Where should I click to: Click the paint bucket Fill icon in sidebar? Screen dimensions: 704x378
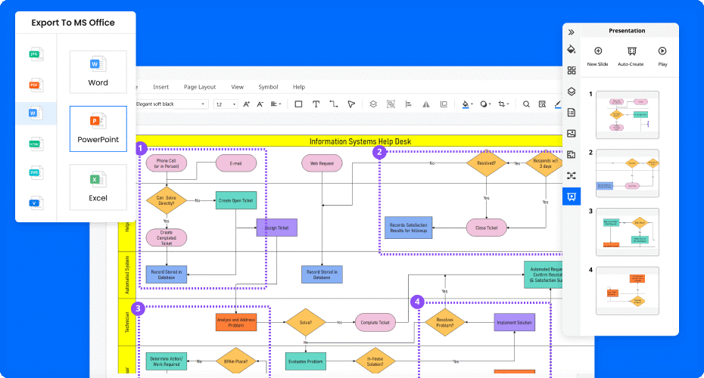[572, 49]
